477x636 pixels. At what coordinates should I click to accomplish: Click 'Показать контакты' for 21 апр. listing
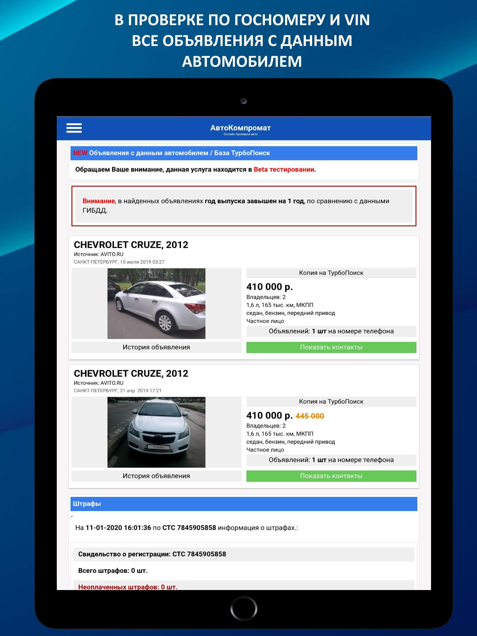[331, 476]
